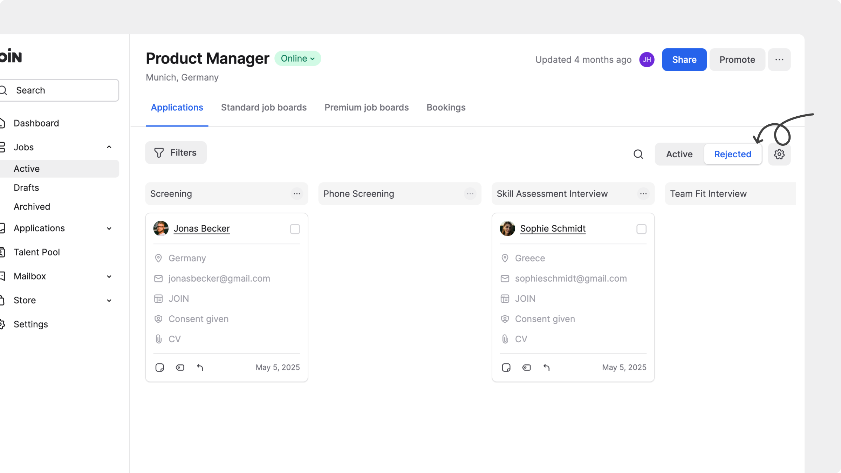841x473 pixels.
Task: Click the JH user avatar
Action: tap(647, 60)
